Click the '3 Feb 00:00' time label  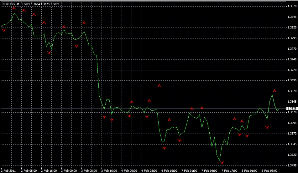69,170
